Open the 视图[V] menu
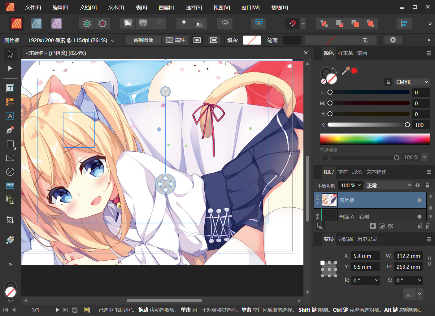Image resolution: width=435 pixels, height=316 pixels. 222,7
